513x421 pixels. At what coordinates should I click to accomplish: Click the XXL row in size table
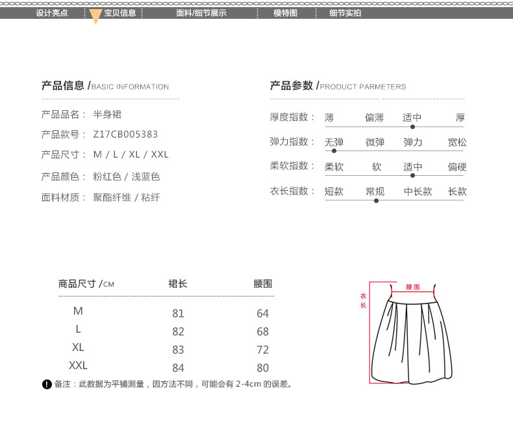[x=78, y=365]
